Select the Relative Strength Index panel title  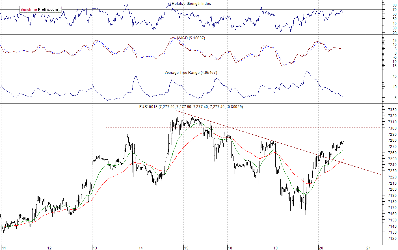(191, 4)
